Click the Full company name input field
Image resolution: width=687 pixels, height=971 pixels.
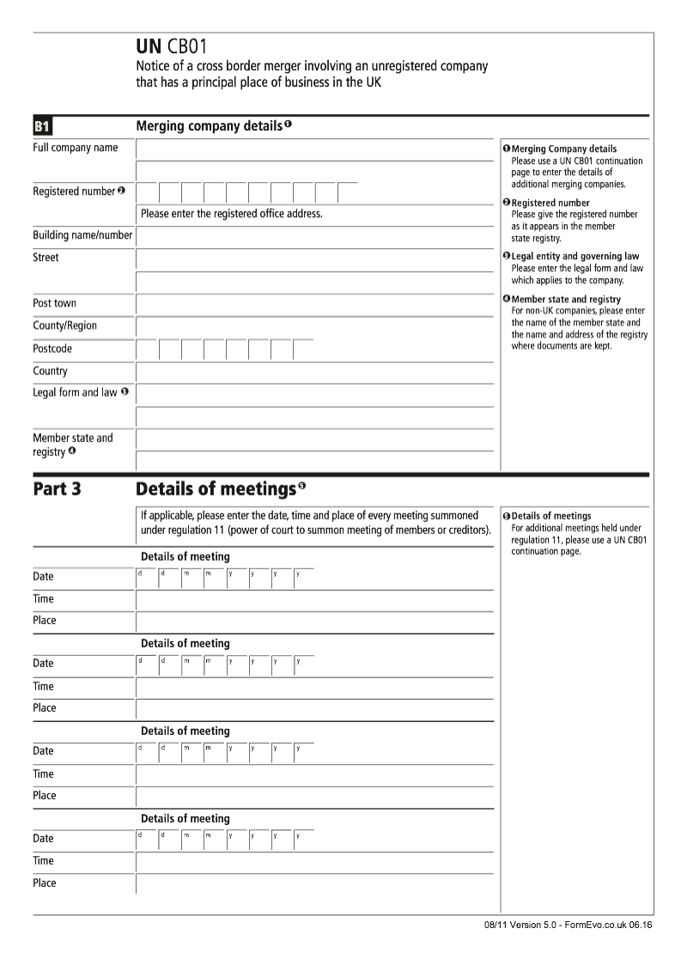[x=314, y=151]
